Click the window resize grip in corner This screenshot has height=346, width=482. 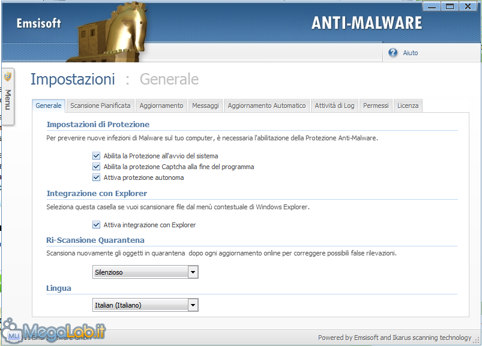tap(477, 340)
